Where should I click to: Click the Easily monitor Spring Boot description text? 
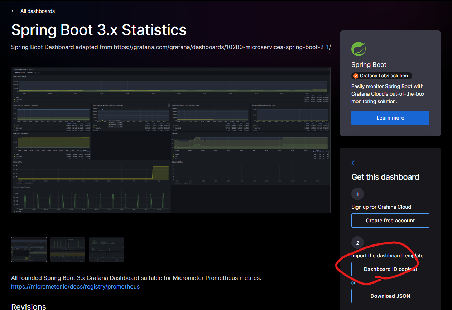click(x=388, y=94)
